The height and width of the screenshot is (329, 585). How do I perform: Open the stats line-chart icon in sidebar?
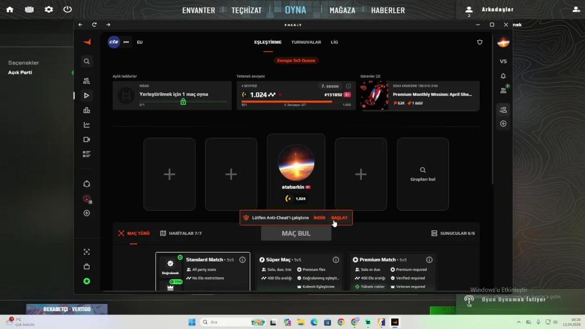pyautogui.click(x=87, y=125)
